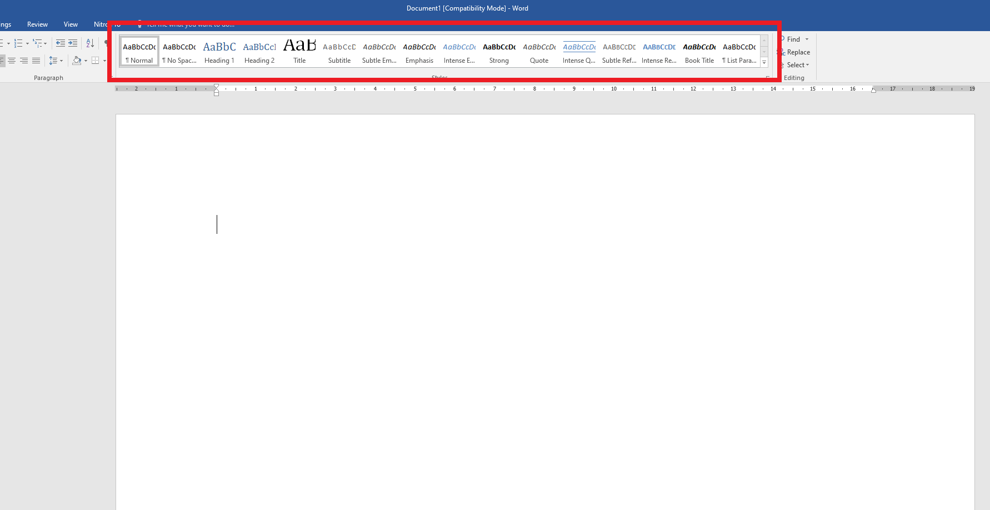Click the Increase Indent icon

[73, 43]
